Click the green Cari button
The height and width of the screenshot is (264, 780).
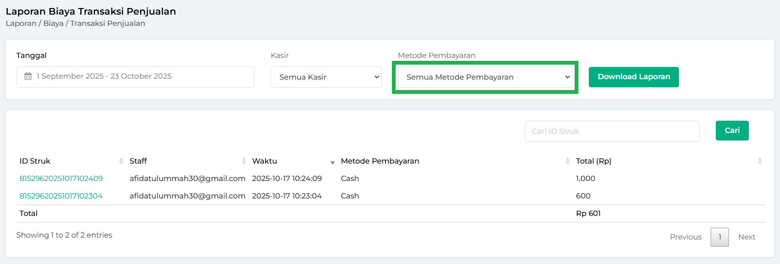732,131
